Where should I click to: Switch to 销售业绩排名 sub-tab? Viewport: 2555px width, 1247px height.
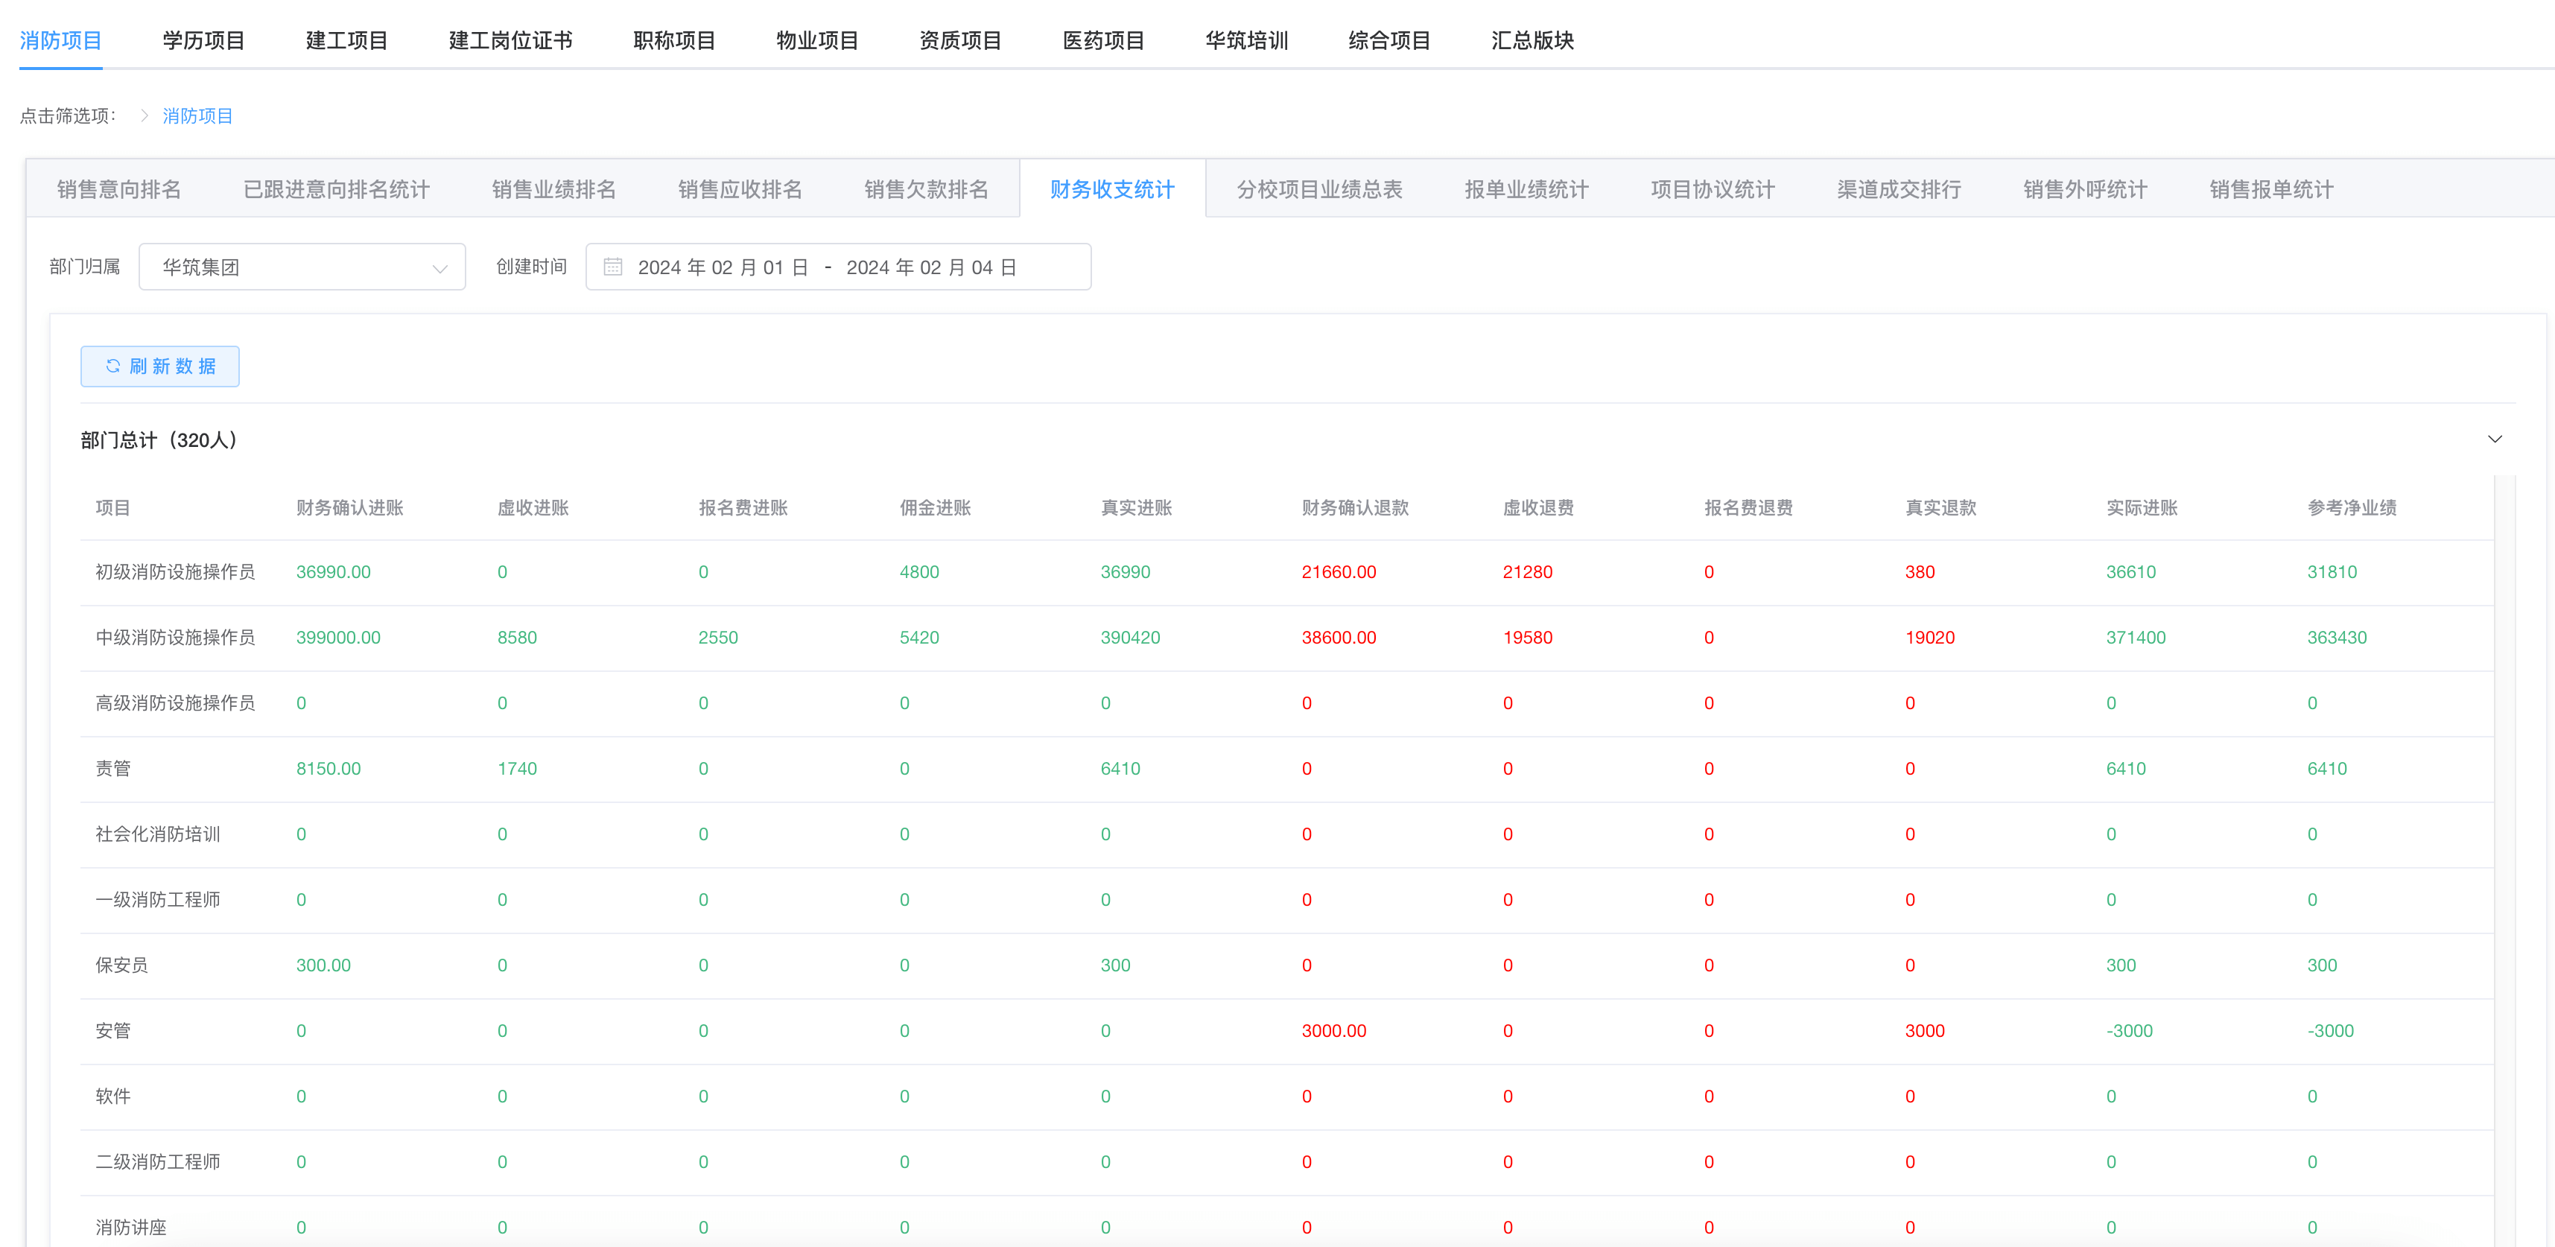coord(553,189)
